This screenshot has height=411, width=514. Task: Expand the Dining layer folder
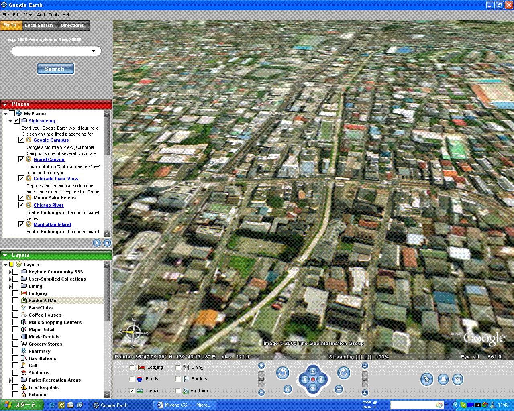[10, 286]
